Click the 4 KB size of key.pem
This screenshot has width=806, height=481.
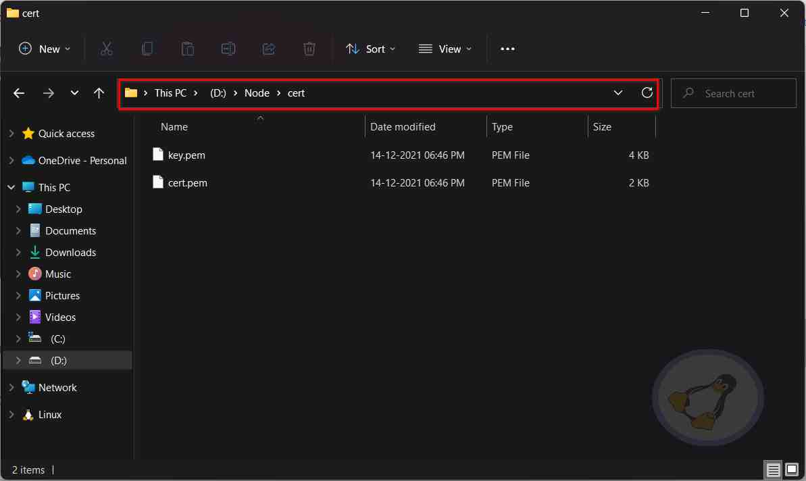pos(638,155)
